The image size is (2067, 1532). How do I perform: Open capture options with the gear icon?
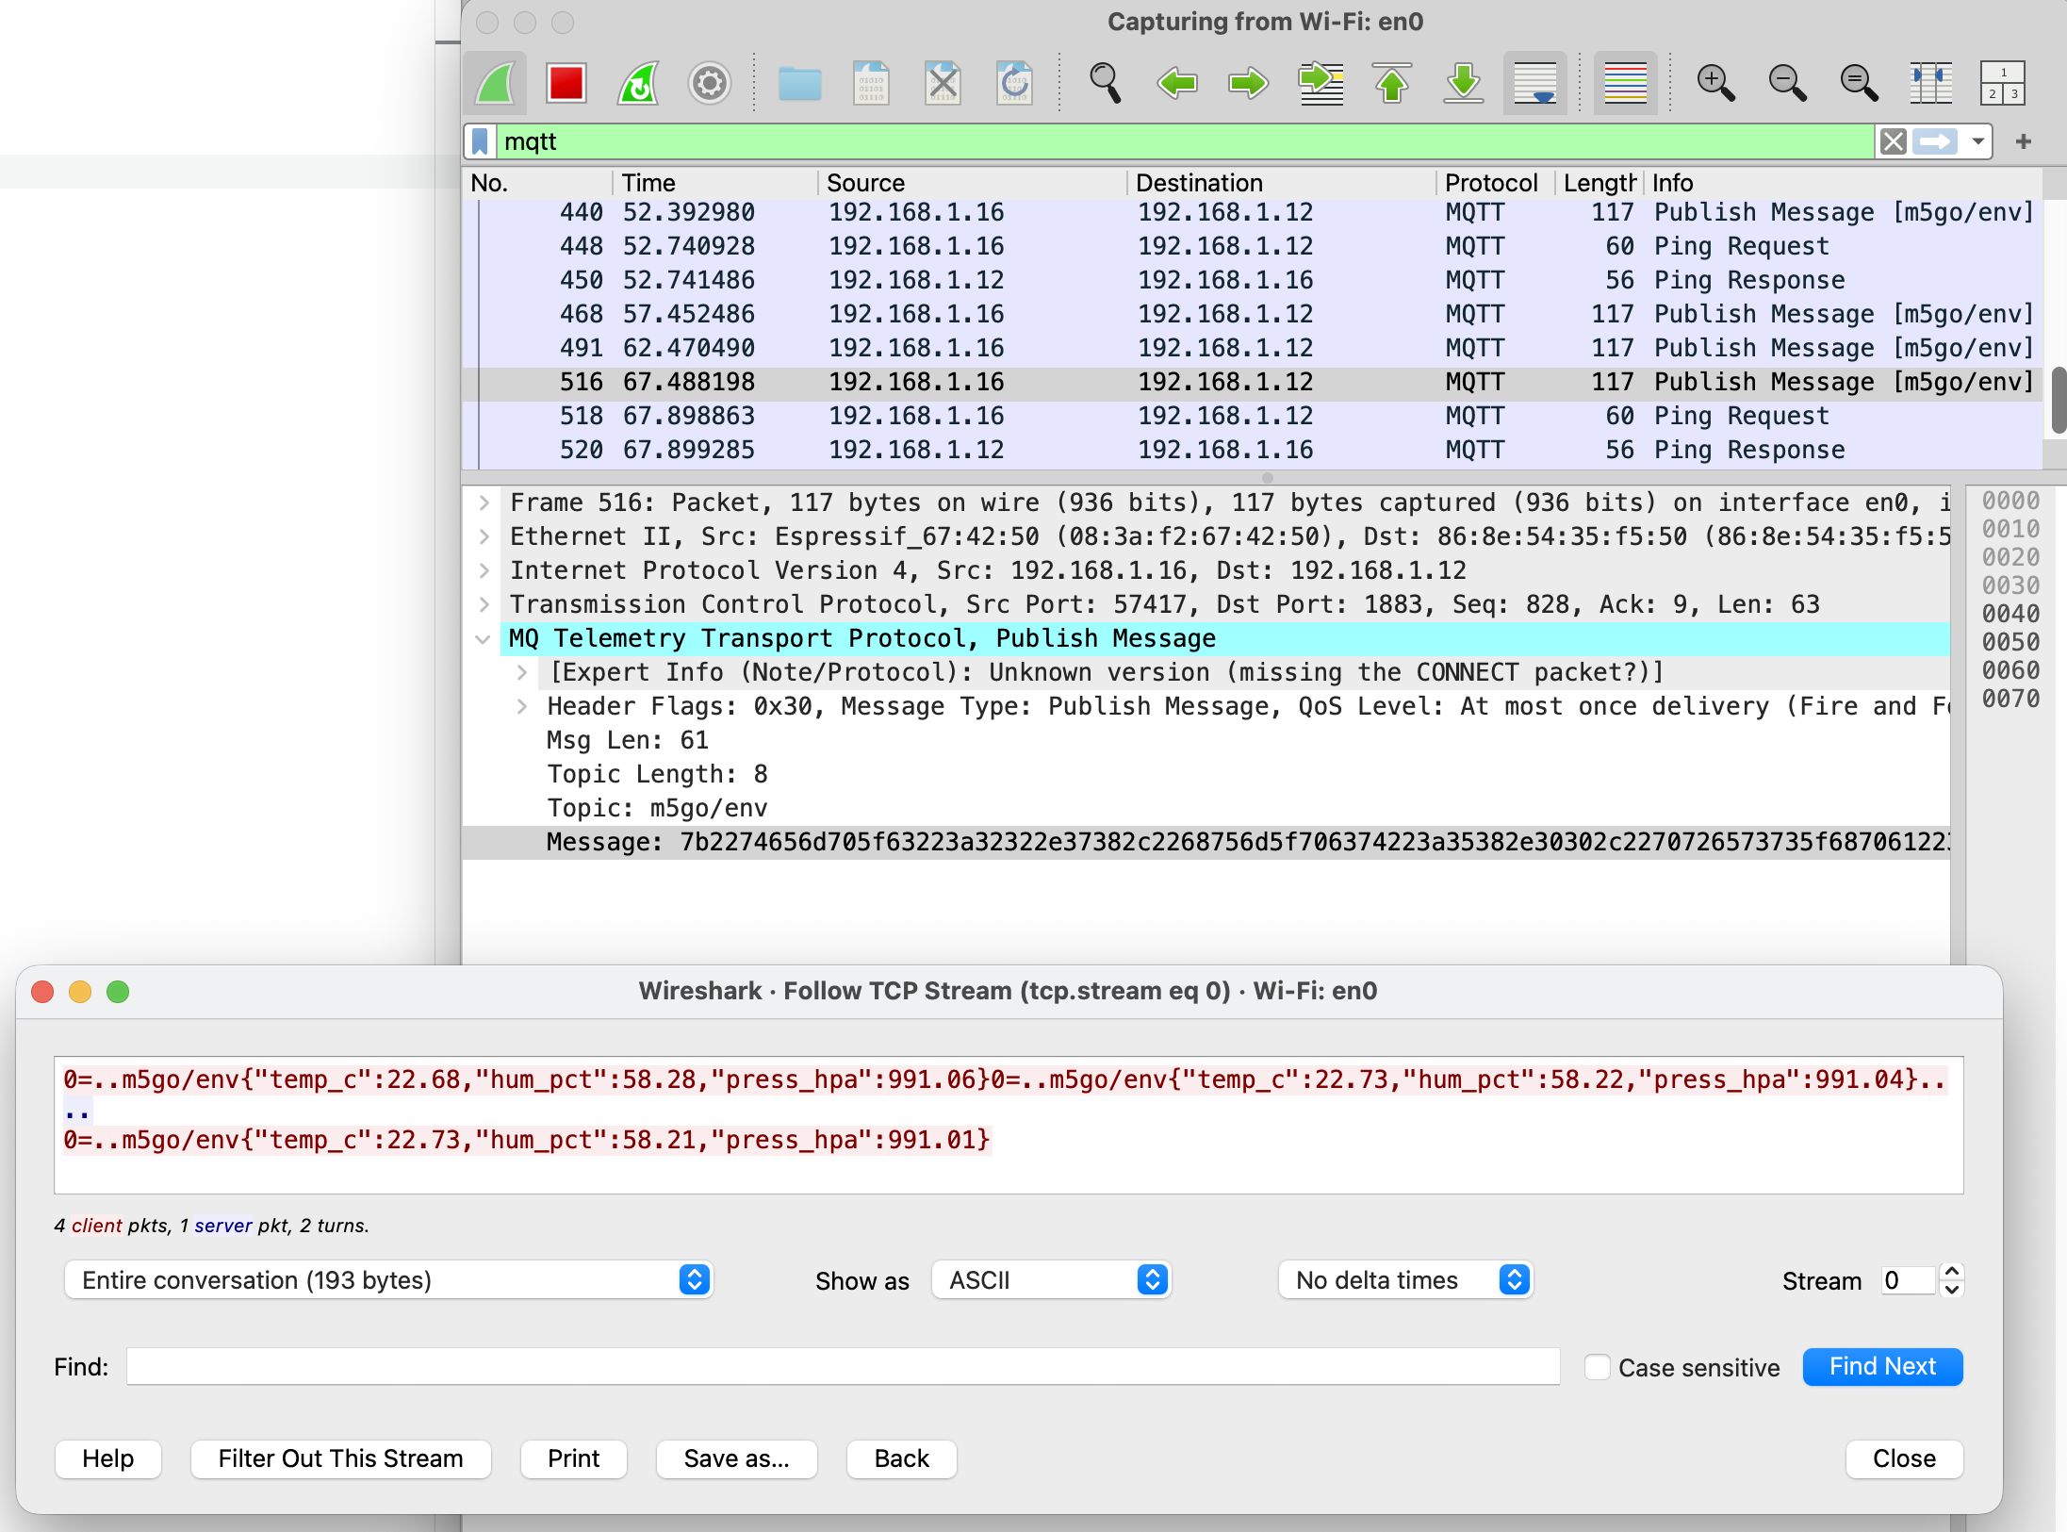(x=709, y=83)
